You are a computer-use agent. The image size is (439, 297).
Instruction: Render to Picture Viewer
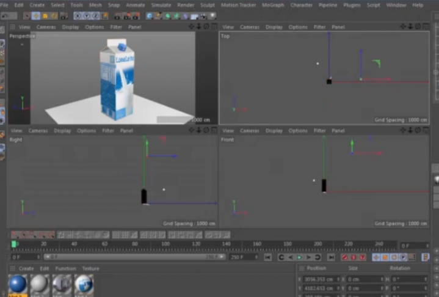(x=127, y=16)
